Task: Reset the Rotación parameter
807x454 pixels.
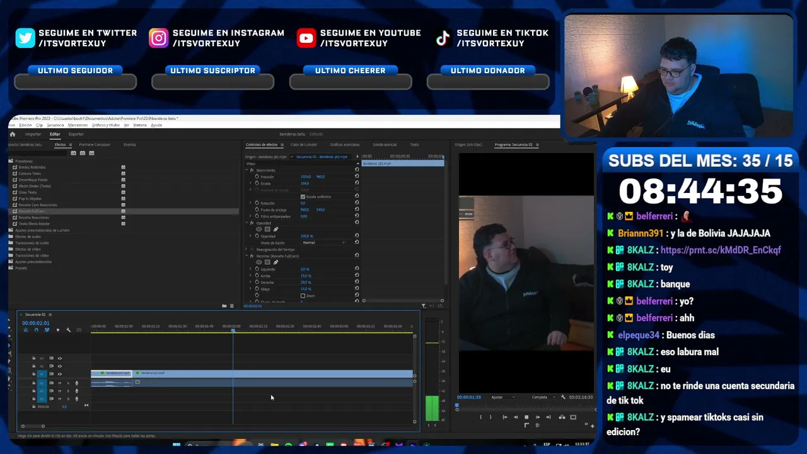Action: [x=357, y=203]
